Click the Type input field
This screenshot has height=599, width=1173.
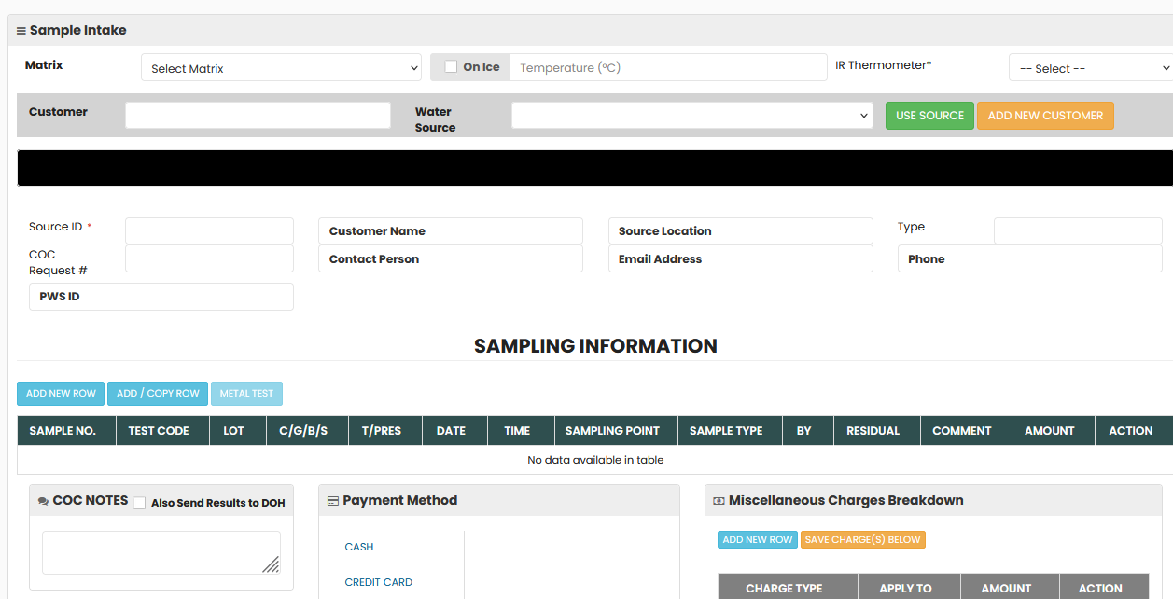pos(1078,230)
